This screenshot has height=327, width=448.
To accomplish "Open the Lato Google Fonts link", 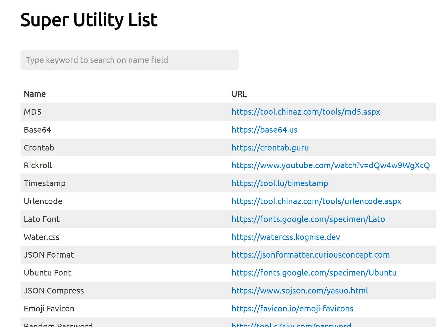I will (x=308, y=219).
